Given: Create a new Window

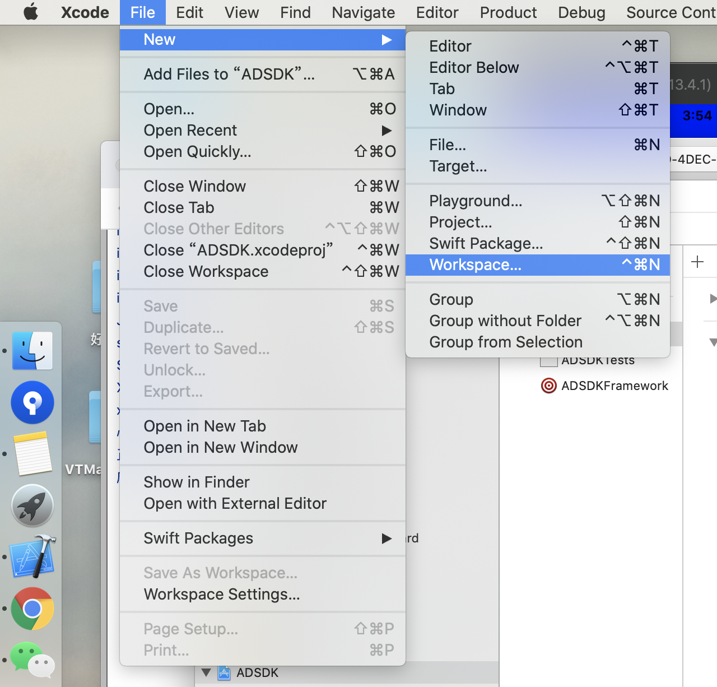Looking at the screenshot, I should [x=538, y=110].
